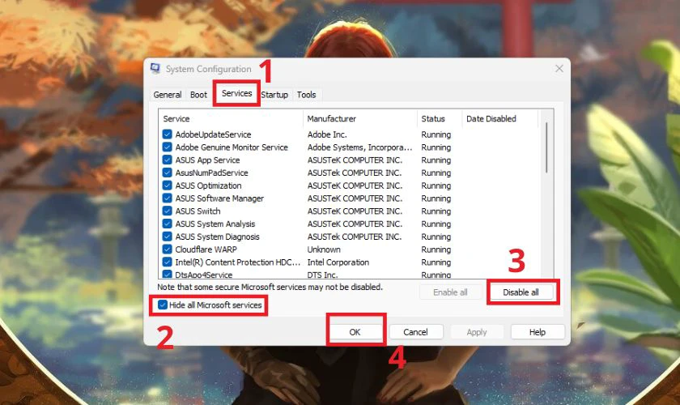Click the Cancel button
Image resolution: width=680 pixels, height=405 pixels.
[x=415, y=332]
